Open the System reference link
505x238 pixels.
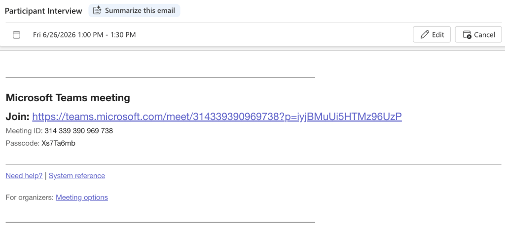tap(76, 176)
